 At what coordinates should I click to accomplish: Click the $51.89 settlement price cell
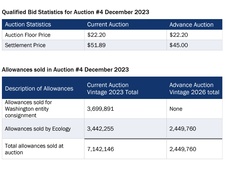click(x=96, y=45)
